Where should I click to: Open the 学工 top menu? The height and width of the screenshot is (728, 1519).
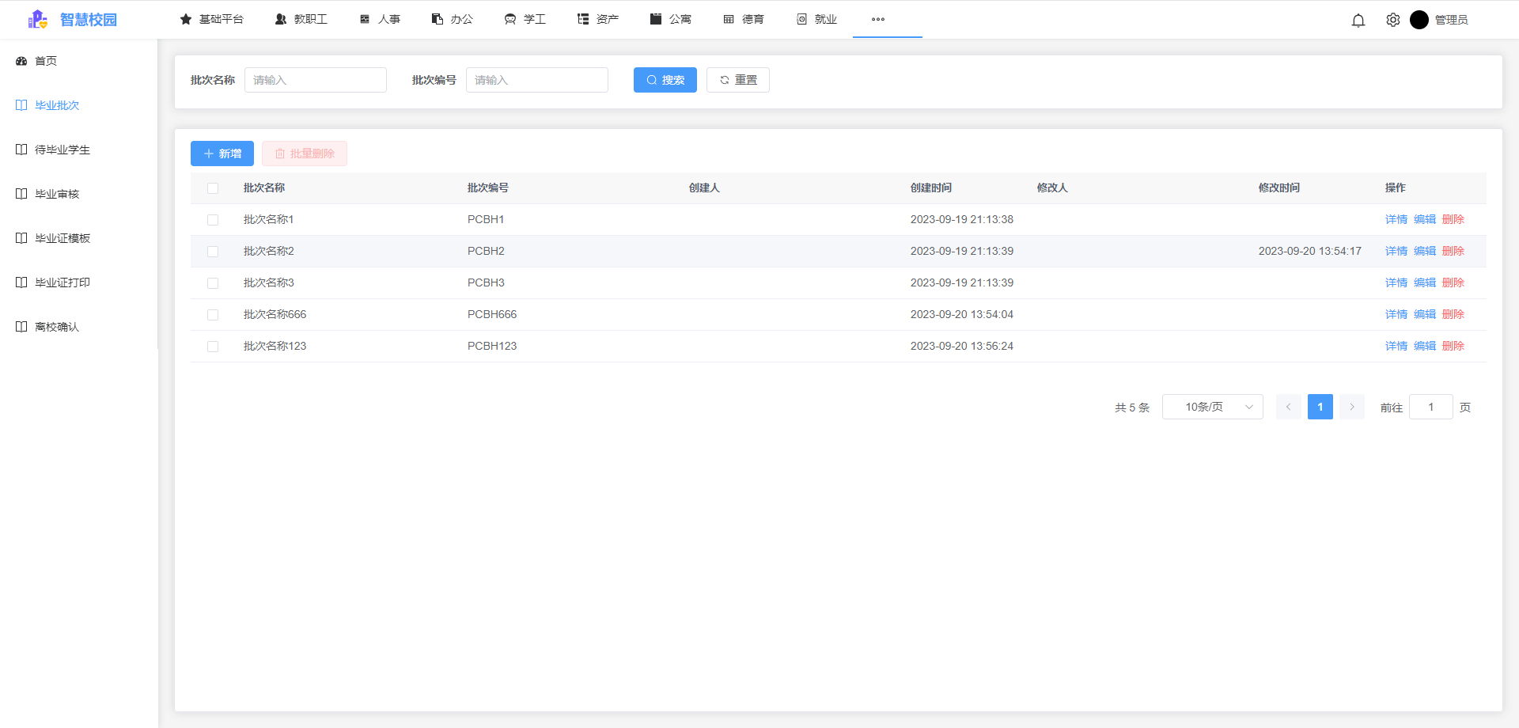pos(525,19)
